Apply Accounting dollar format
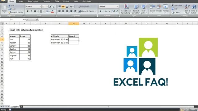Image resolution: width=198 pixels, height=111 pixels. (x=100, y=11)
